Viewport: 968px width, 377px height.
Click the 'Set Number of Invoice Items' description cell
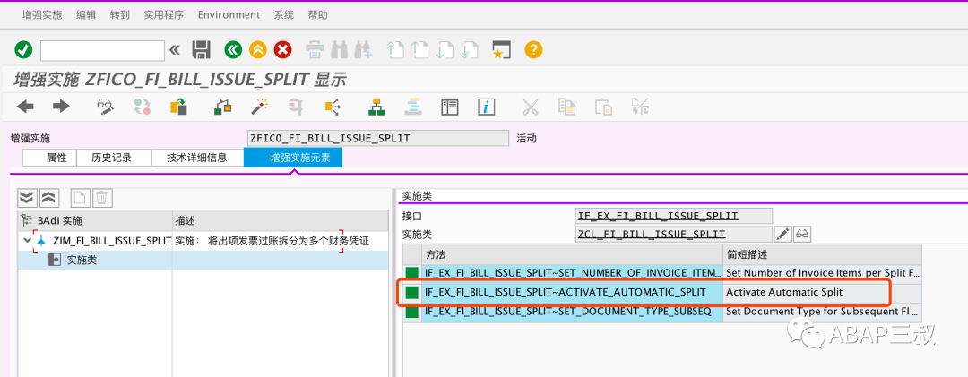pyautogui.click(x=822, y=273)
